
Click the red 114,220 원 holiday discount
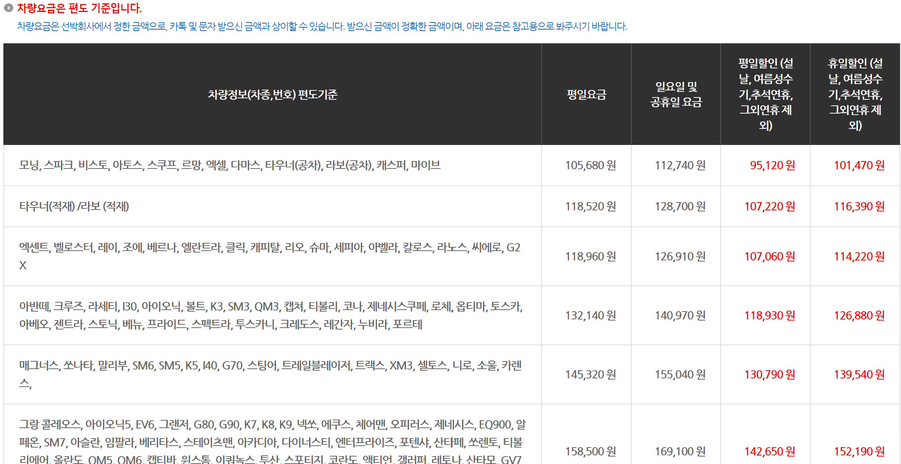[859, 256]
